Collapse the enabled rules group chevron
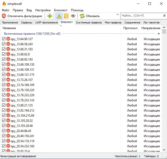 [x=159, y=34]
